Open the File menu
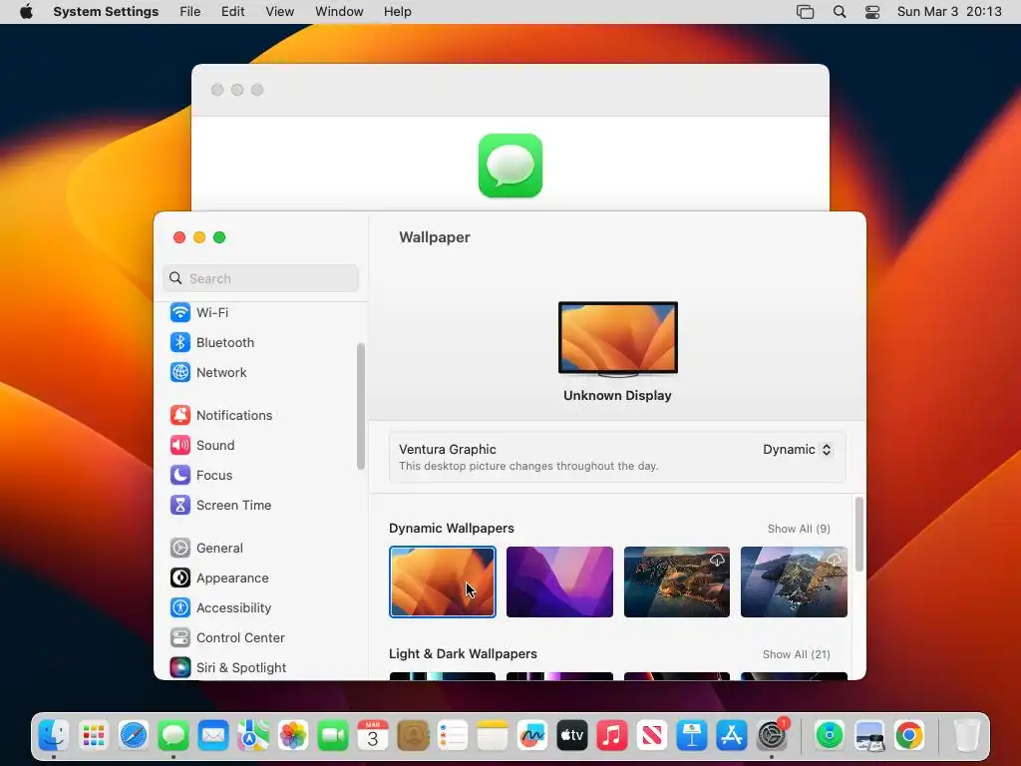Image resolution: width=1021 pixels, height=766 pixels. coord(190,12)
